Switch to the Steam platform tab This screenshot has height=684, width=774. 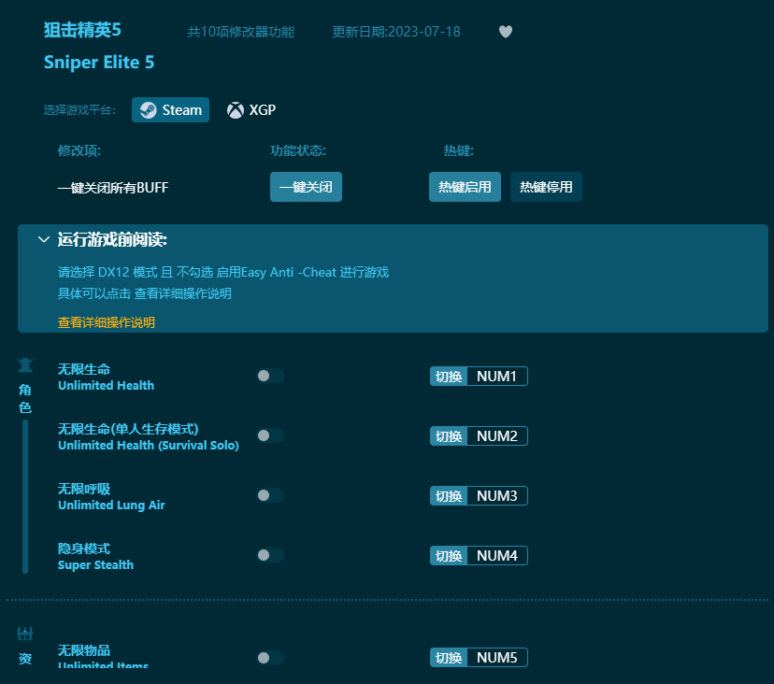click(170, 109)
